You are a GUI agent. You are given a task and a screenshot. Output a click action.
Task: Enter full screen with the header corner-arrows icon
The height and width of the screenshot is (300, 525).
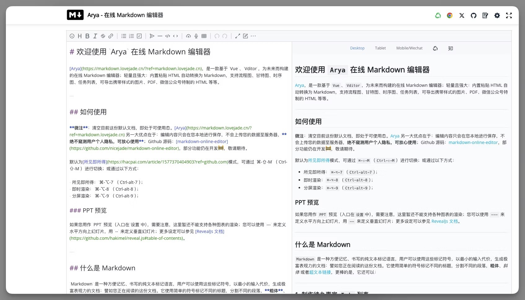509,15
